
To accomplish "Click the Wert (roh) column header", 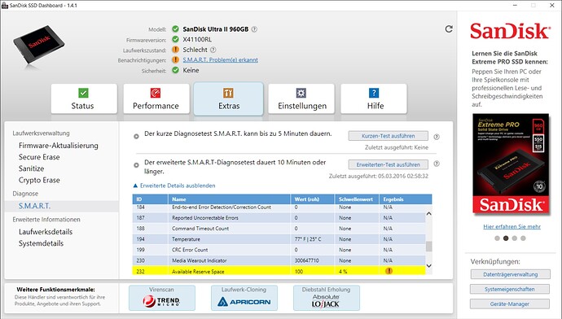I will pos(313,199).
